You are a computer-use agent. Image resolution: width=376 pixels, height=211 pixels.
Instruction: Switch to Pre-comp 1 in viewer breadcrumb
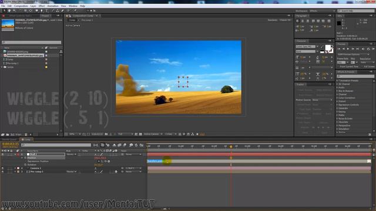click(x=87, y=20)
